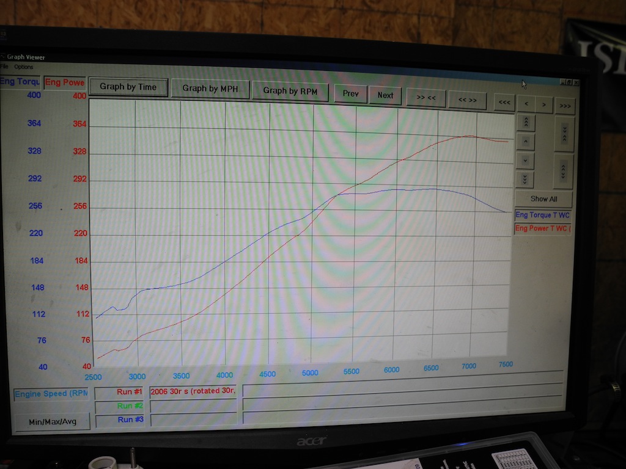The width and height of the screenshot is (626, 469).
Task: Select the Run #2 label box
Action: (120, 405)
